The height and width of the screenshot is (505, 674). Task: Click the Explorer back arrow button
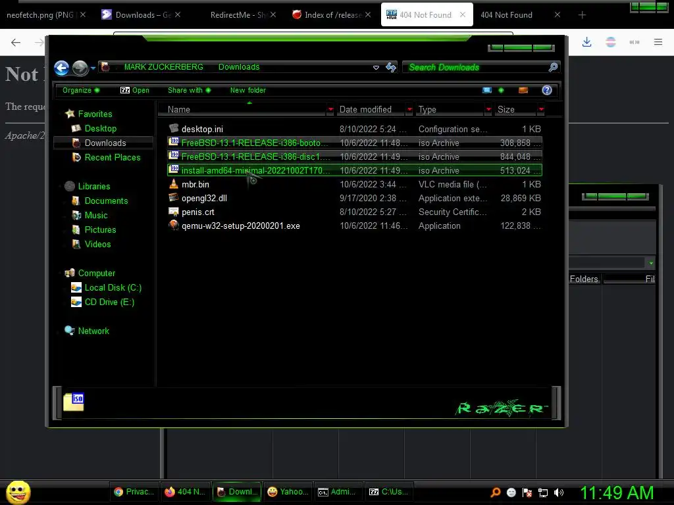click(61, 68)
